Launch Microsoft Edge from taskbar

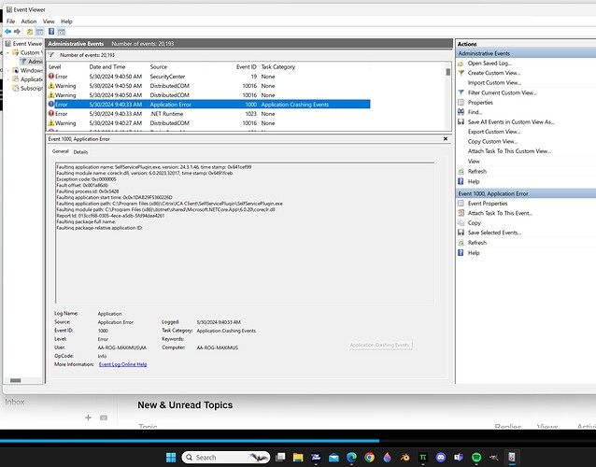[x=351, y=457]
